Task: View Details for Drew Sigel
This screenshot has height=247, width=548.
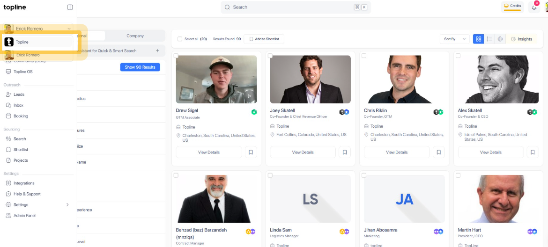Action: (209, 152)
